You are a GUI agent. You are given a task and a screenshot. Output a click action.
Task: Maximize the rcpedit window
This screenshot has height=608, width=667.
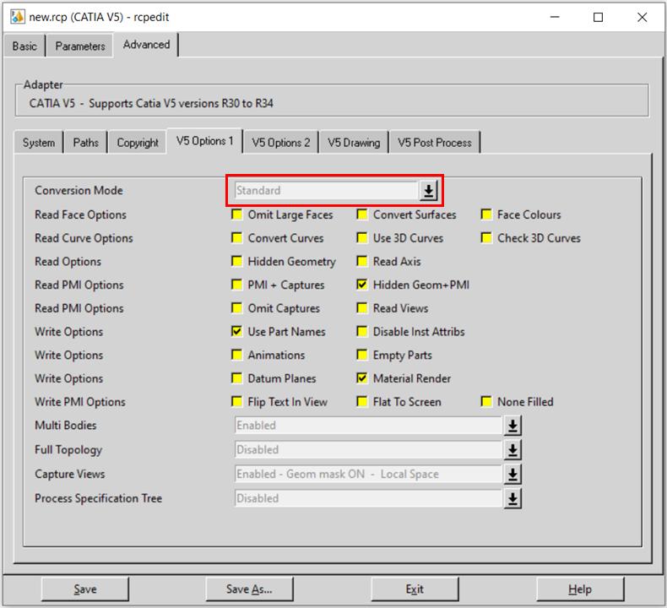click(598, 17)
